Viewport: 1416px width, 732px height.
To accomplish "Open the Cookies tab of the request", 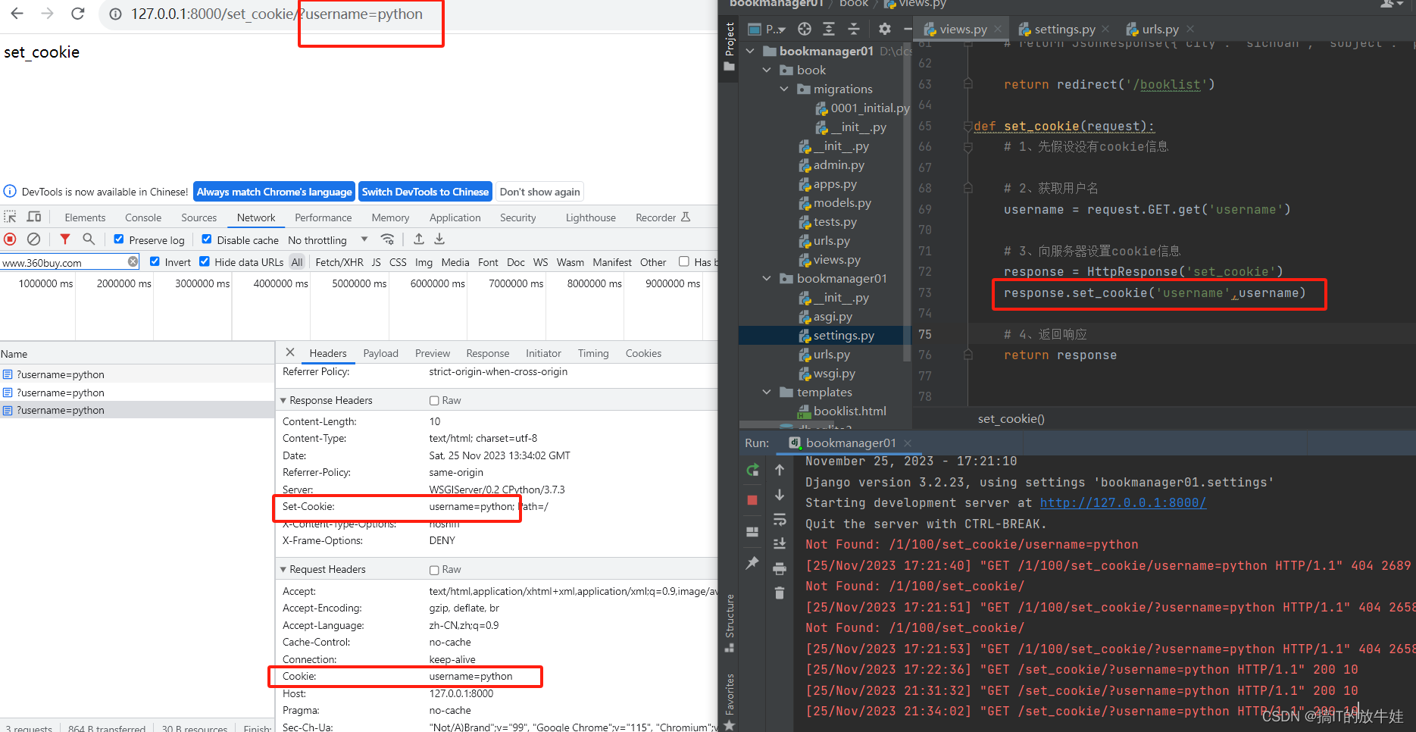I will [643, 353].
